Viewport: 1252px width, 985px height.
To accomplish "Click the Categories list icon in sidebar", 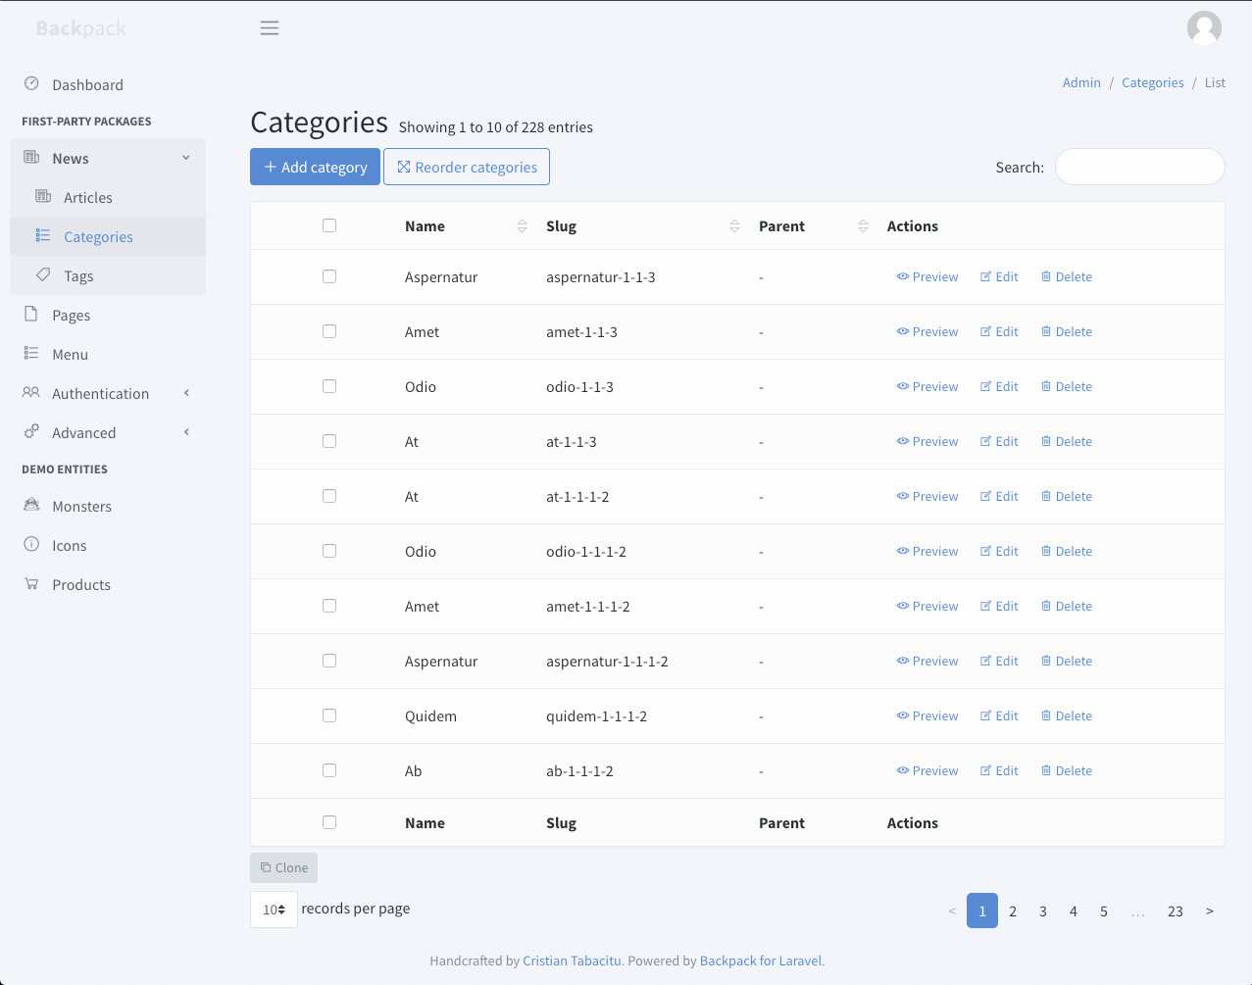I will click(x=43, y=236).
